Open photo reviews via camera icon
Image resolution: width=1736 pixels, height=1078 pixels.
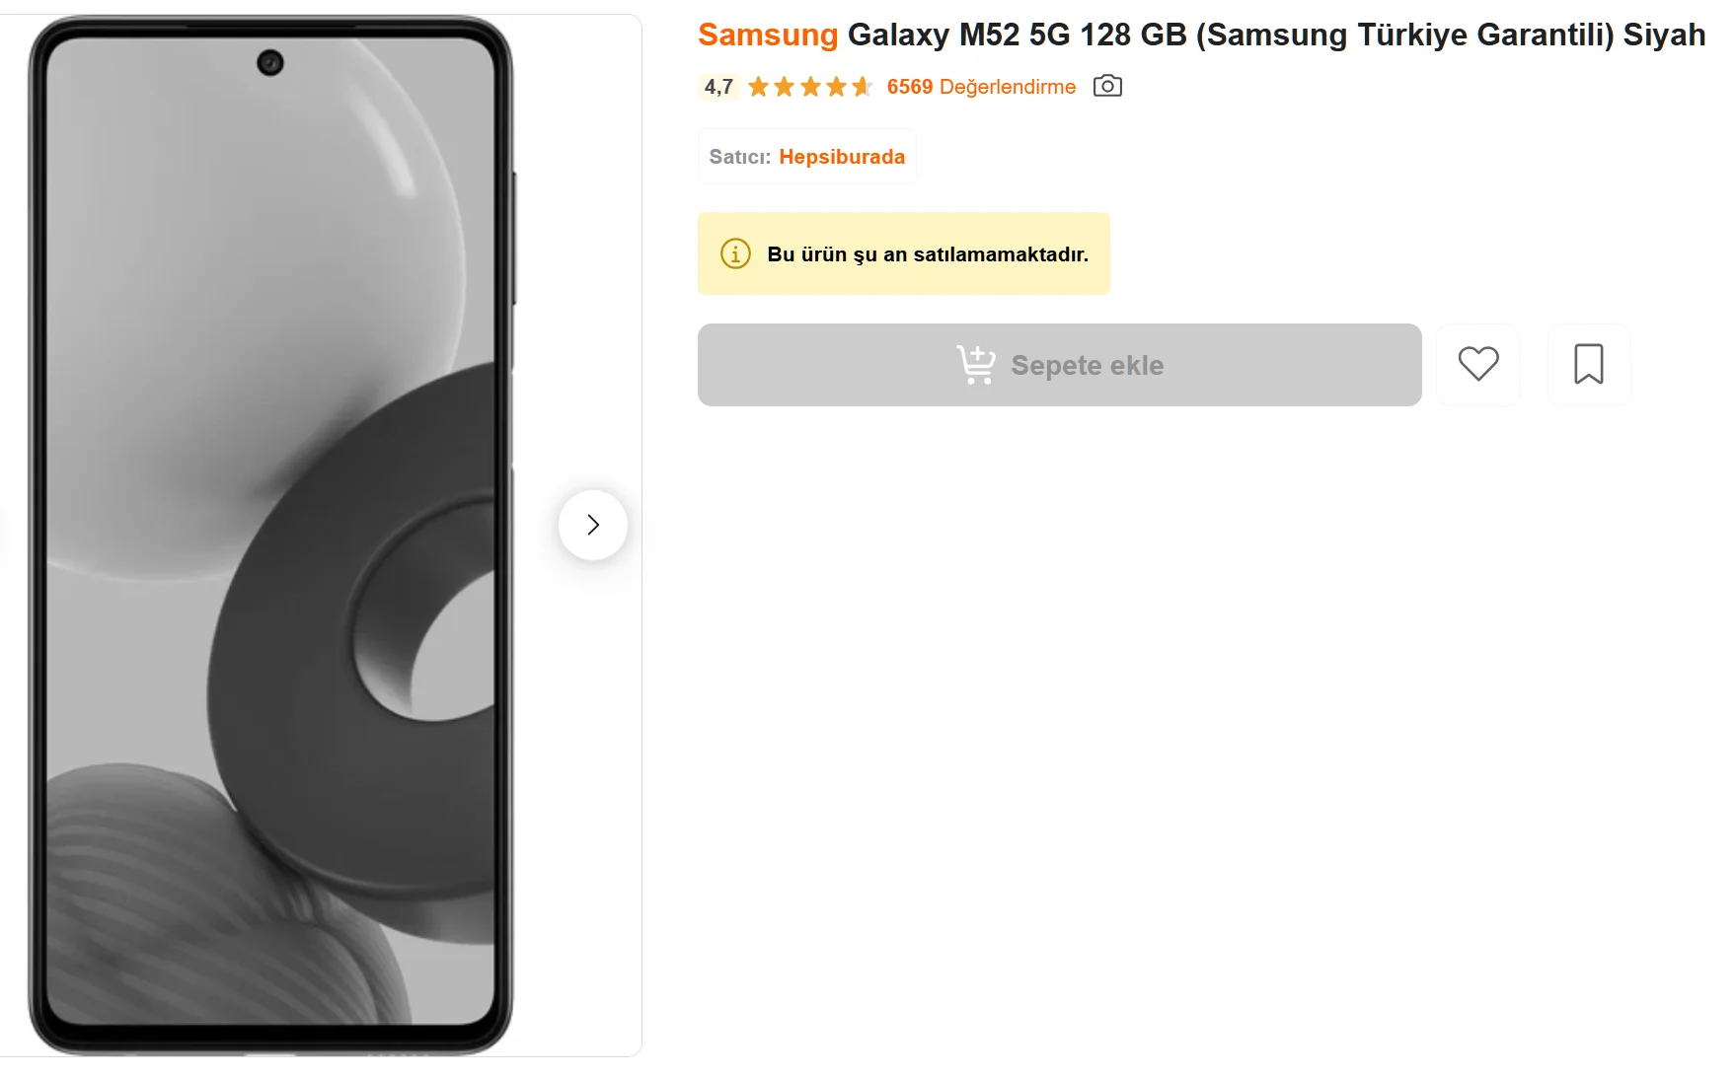(x=1107, y=86)
